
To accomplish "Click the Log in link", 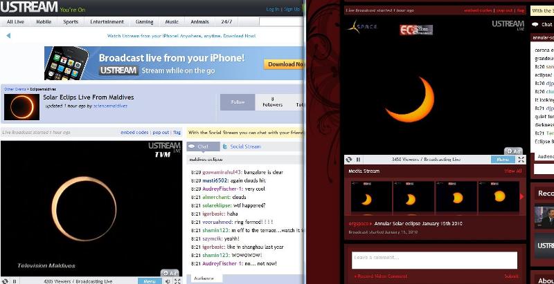I will pyautogui.click(x=272, y=9).
